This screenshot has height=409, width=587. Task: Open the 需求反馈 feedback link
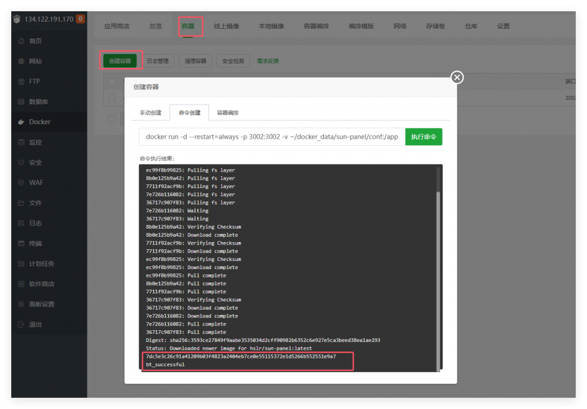[x=268, y=61]
